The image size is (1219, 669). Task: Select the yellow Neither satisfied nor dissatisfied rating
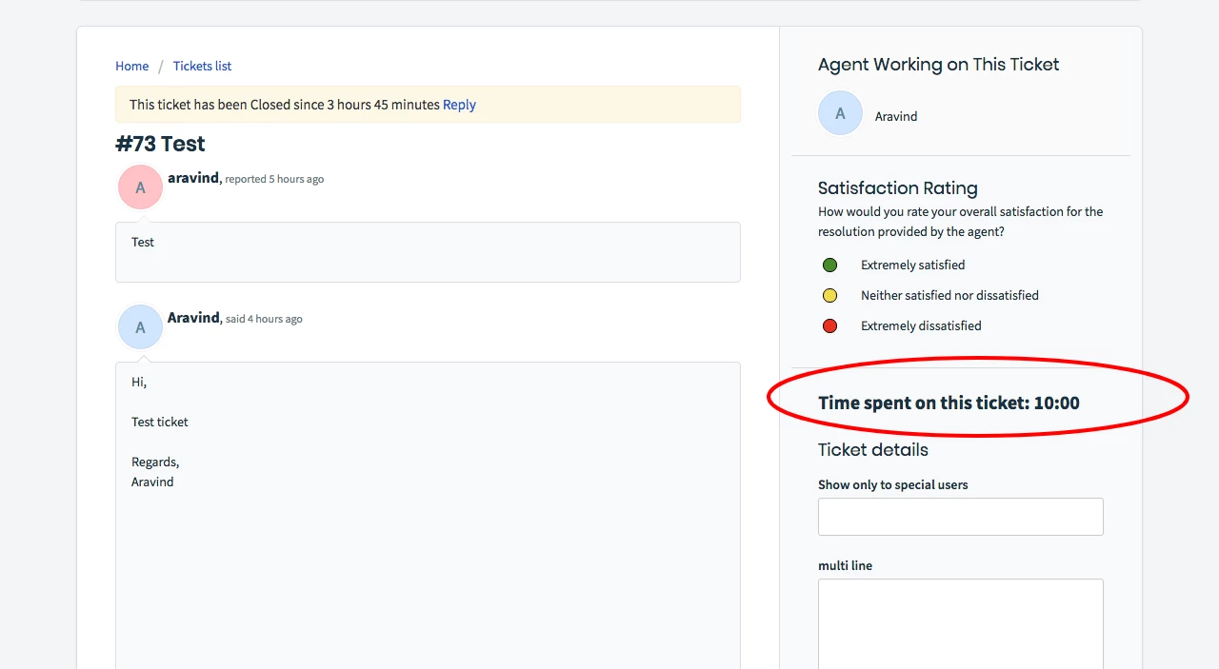pos(829,295)
